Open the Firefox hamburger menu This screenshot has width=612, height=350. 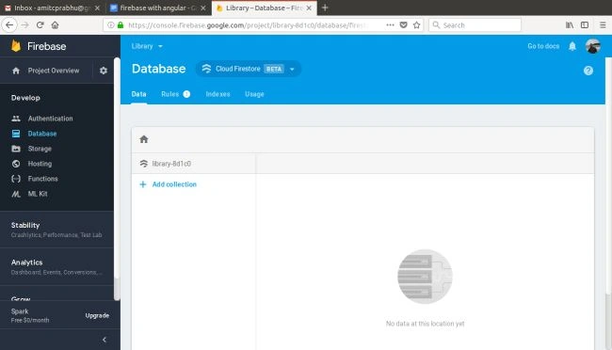[x=603, y=25]
